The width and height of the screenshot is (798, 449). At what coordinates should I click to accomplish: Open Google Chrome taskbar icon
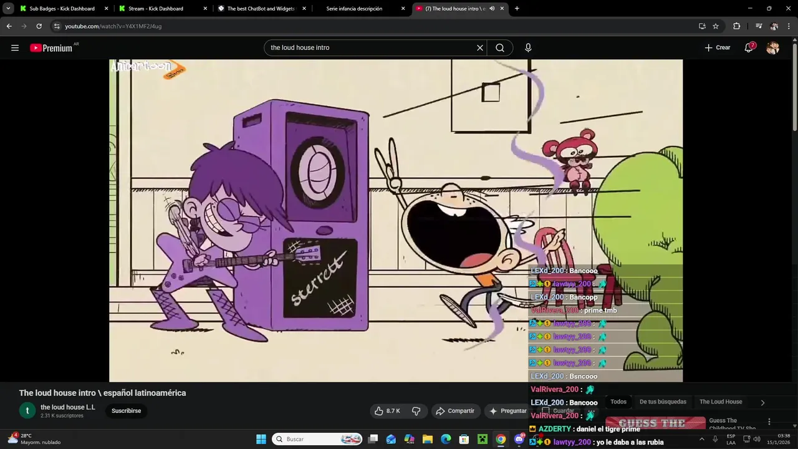tap(501, 439)
